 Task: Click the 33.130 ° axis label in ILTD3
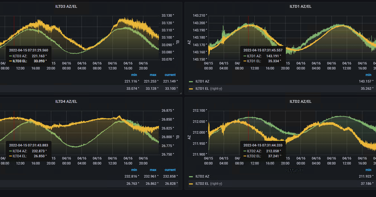click(168, 15)
